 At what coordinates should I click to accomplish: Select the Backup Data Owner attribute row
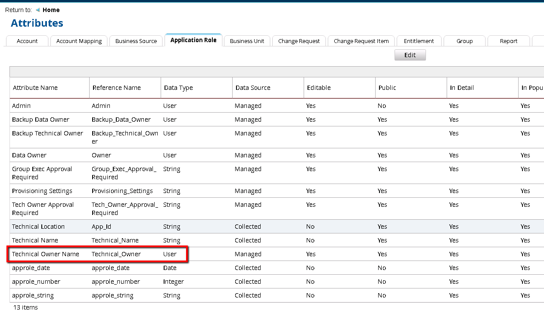tap(40, 120)
